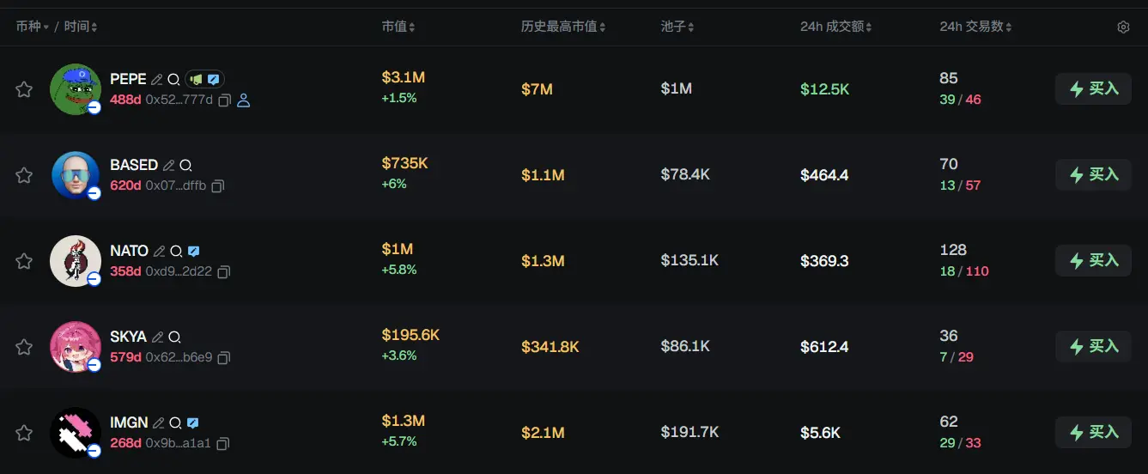Sort by 24h 成交额 column

click(x=835, y=27)
